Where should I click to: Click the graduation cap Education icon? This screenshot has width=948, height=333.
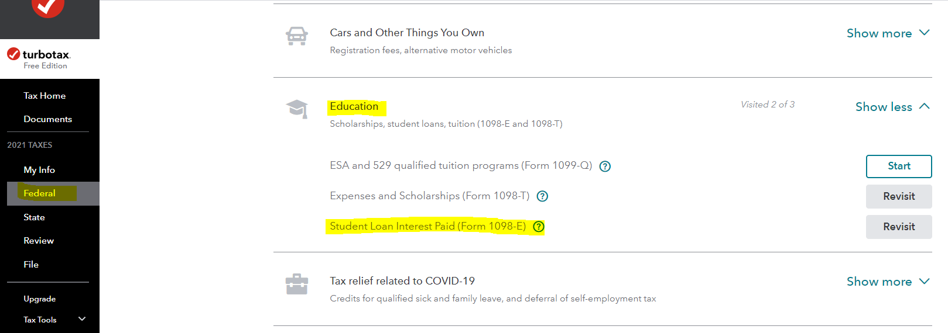click(297, 109)
